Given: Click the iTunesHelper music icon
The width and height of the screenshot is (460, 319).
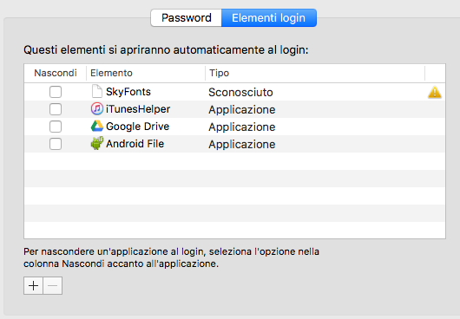Looking at the screenshot, I should (x=97, y=108).
